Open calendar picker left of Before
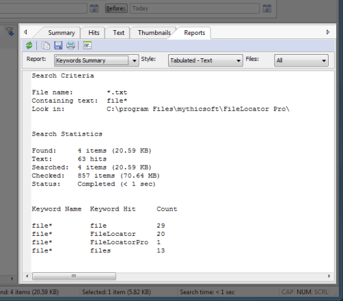 (94, 8)
